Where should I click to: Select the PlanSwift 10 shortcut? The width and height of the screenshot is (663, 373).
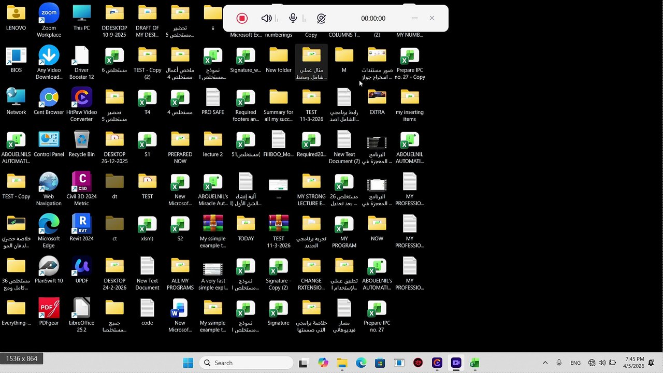(x=49, y=270)
